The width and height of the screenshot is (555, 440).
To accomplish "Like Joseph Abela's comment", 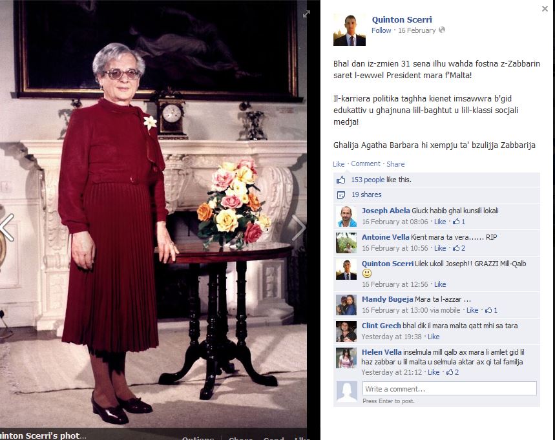I will (440, 222).
